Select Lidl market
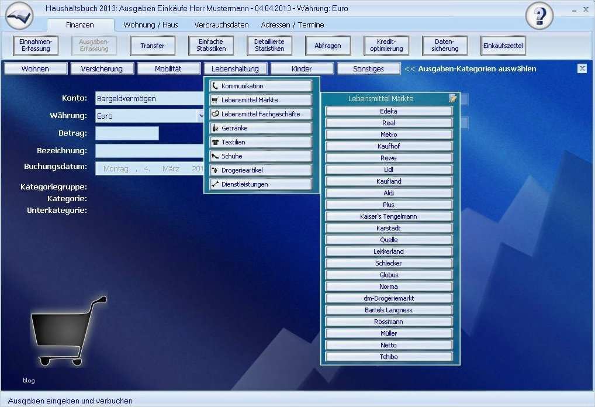 [x=389, y=170]
